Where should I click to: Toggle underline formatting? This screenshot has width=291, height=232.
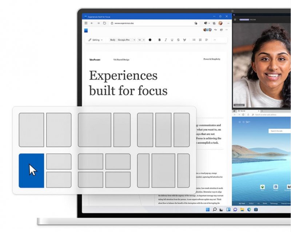click(x=172, y=40)
